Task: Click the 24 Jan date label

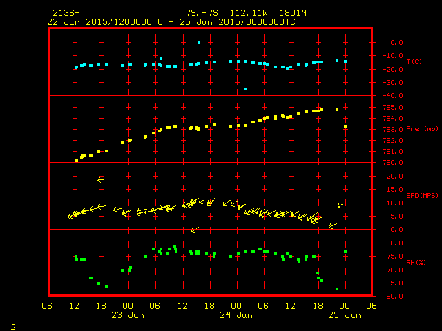Action: [x=236, y=315]
